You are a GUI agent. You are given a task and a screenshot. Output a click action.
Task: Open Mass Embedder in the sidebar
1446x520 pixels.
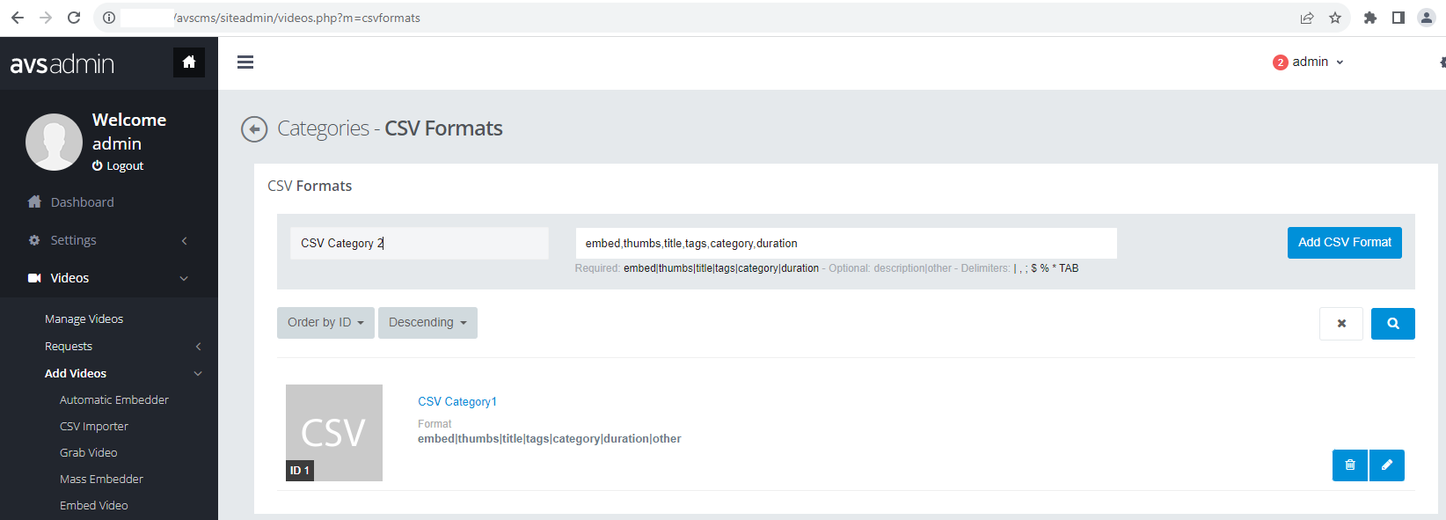pos(101,480)
